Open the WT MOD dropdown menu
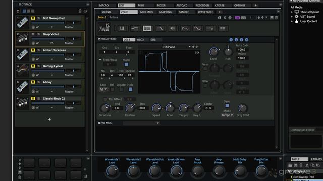Viewport: 323px width, 181px height. (141, 123)
